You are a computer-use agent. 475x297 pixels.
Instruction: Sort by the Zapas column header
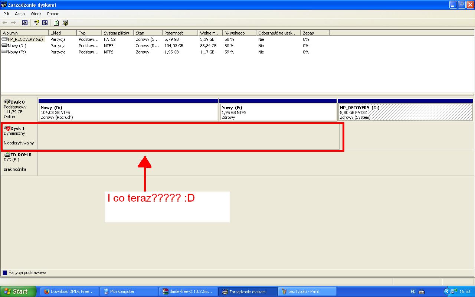point(315,33)
